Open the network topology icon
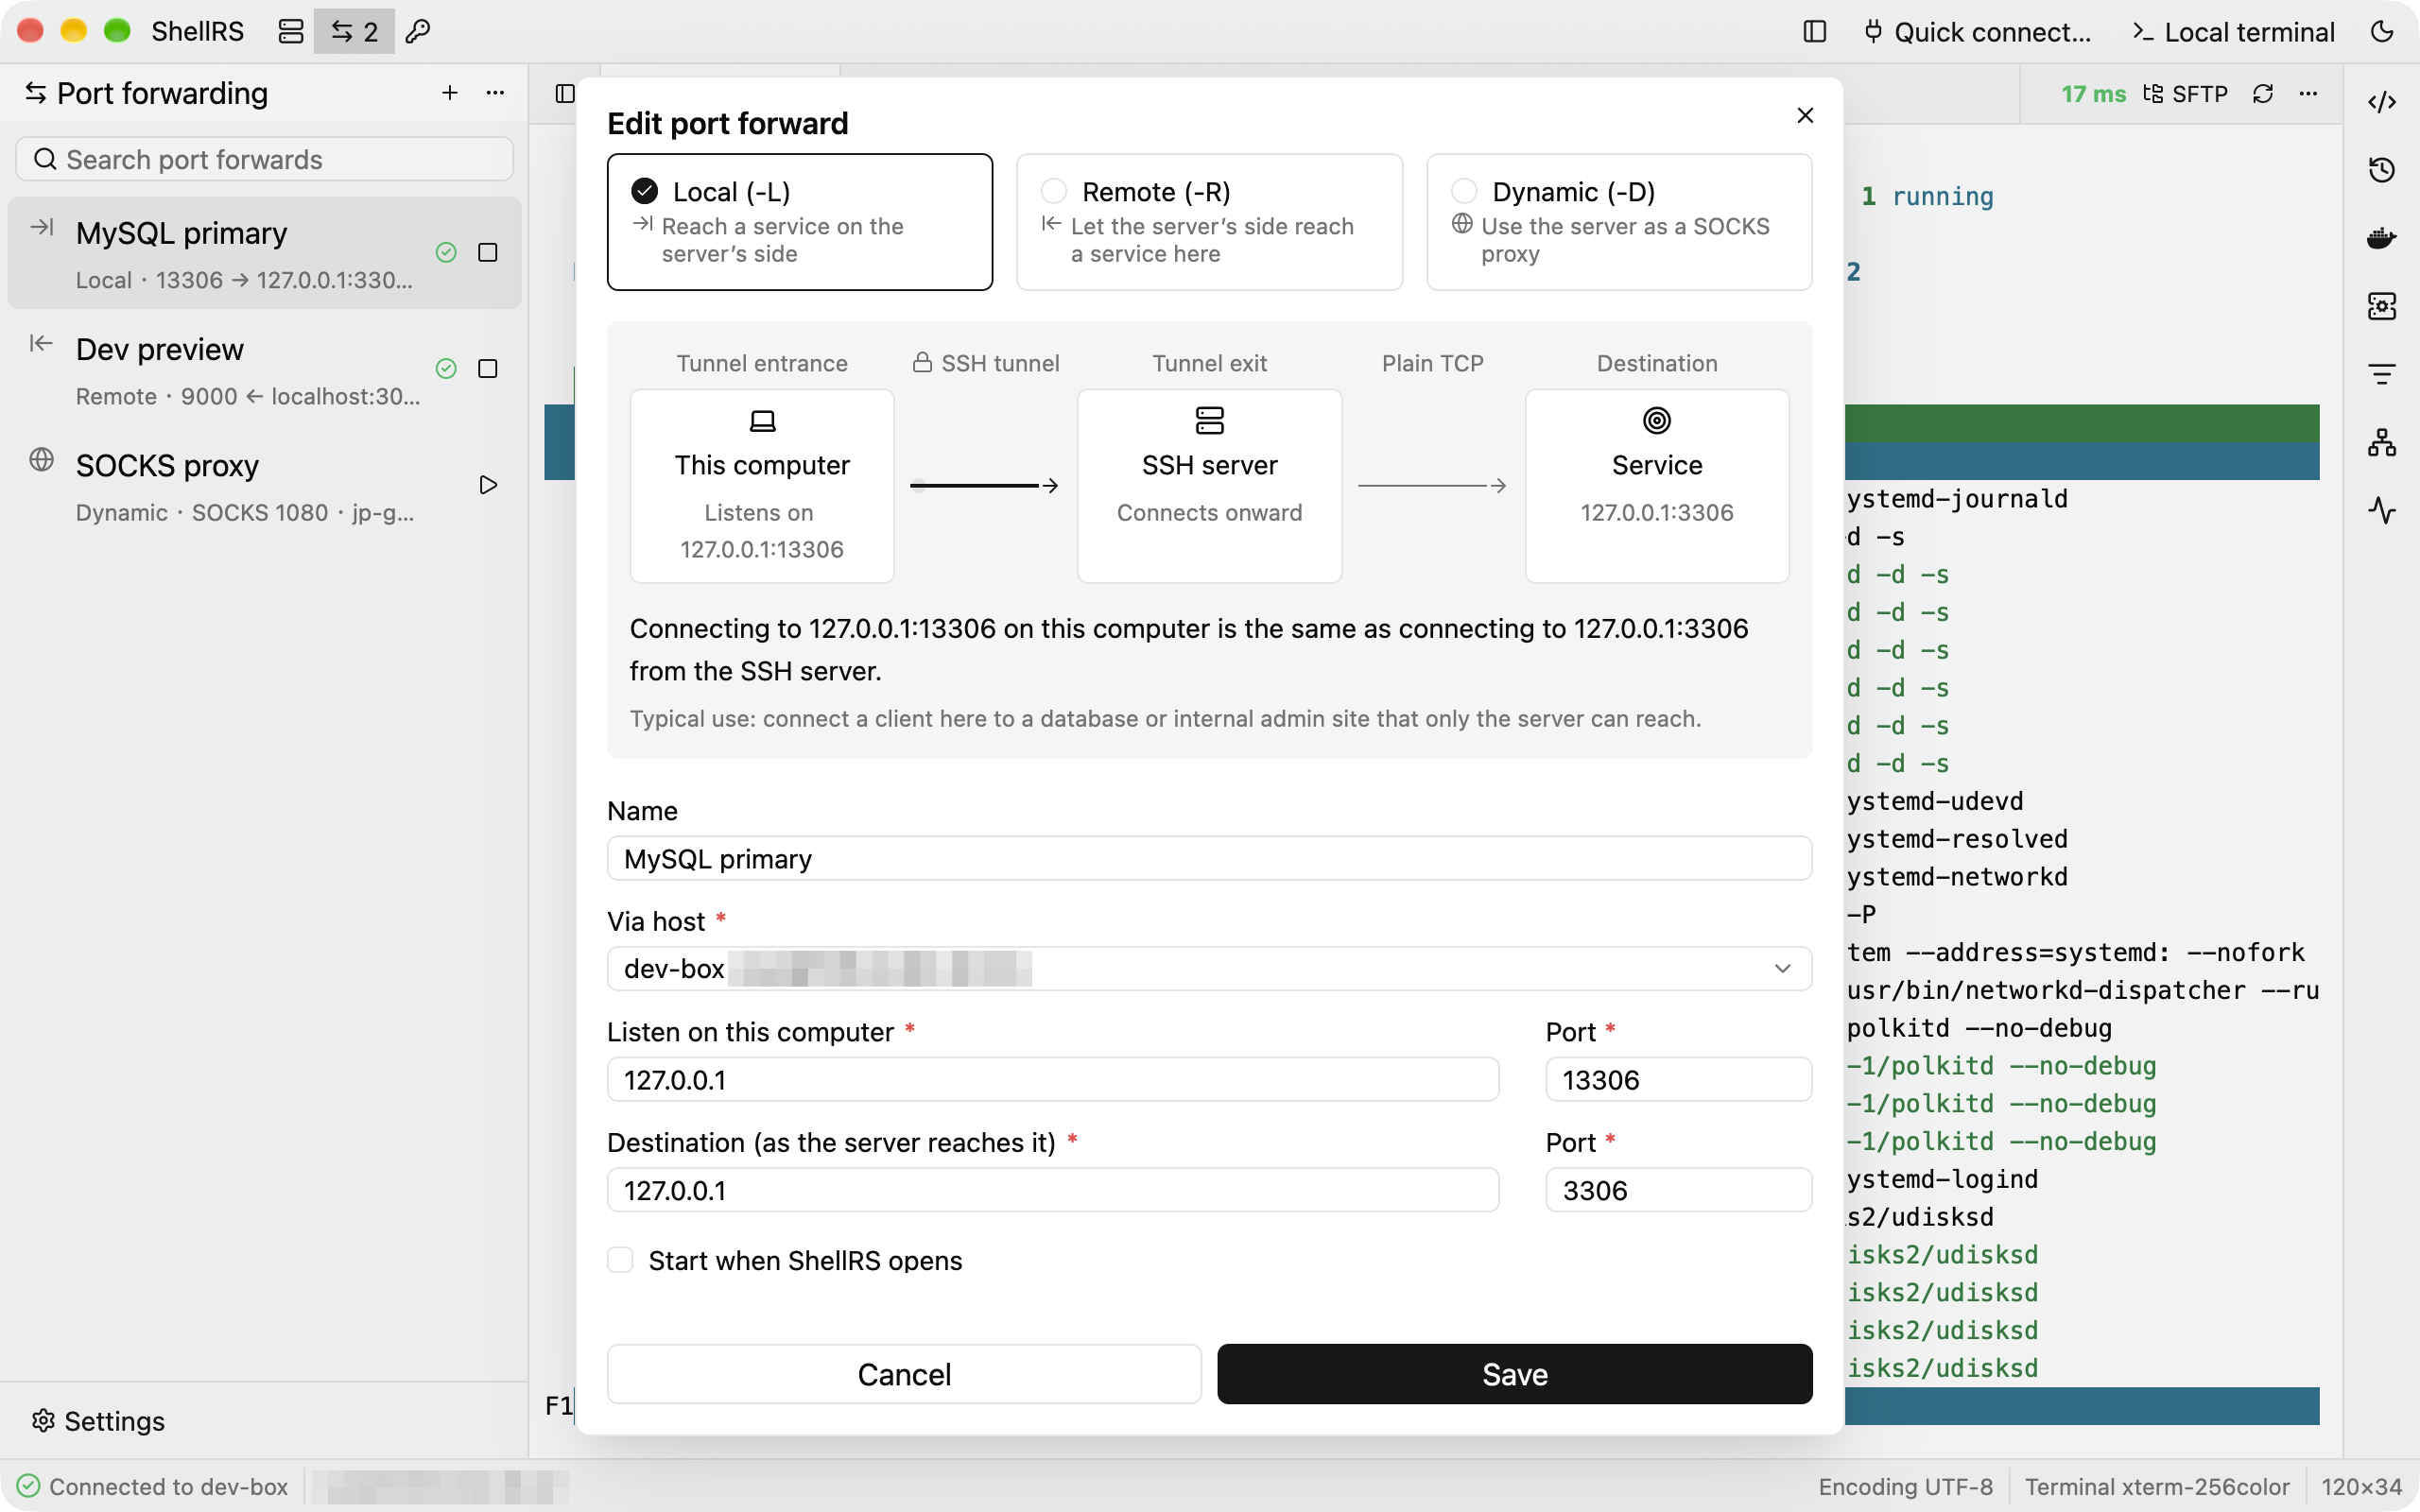2420x1512 pixels. pyautogui.click(x=2382, y=442)
